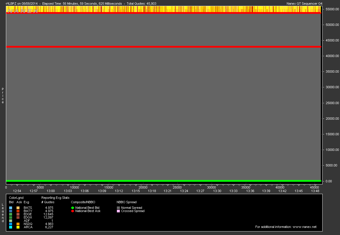Click the Reporting Exg Stats heading
This screenshot has width=340, height=235.
55,198
